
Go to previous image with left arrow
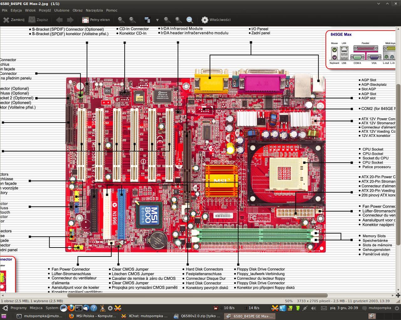pyautogui.click(x=59, y=20)
